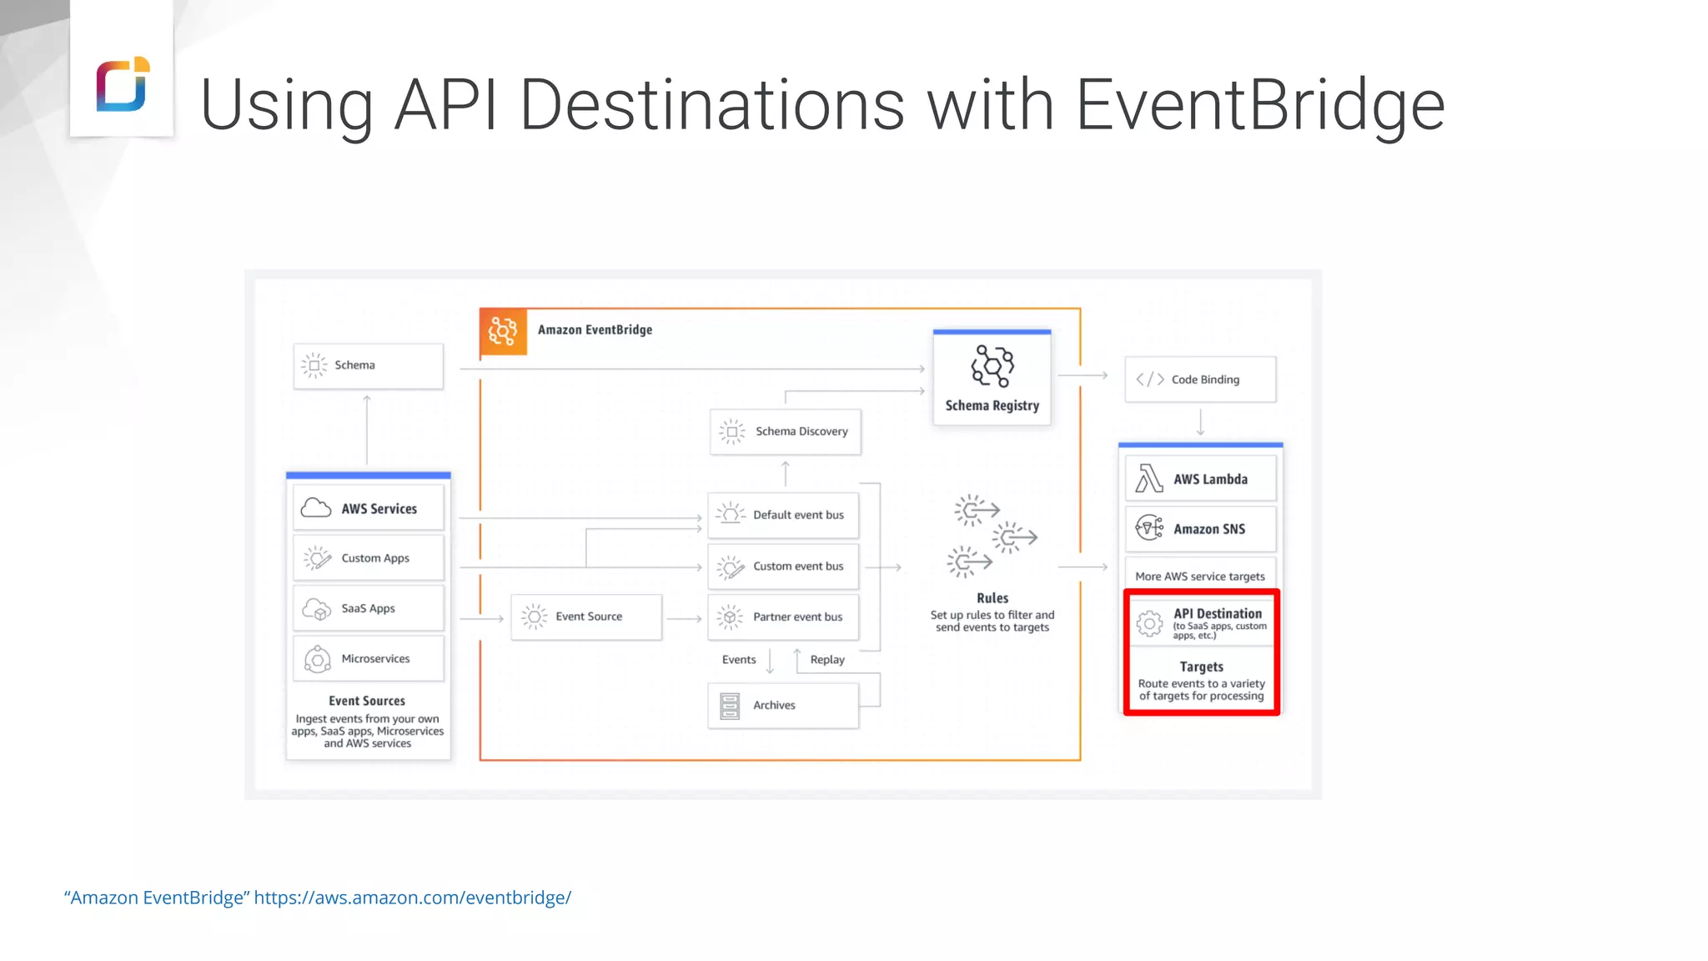This screenshot has height=961, width=1708.
Task: Click the AWS Services cloud icon
Action: click(316, 508)
